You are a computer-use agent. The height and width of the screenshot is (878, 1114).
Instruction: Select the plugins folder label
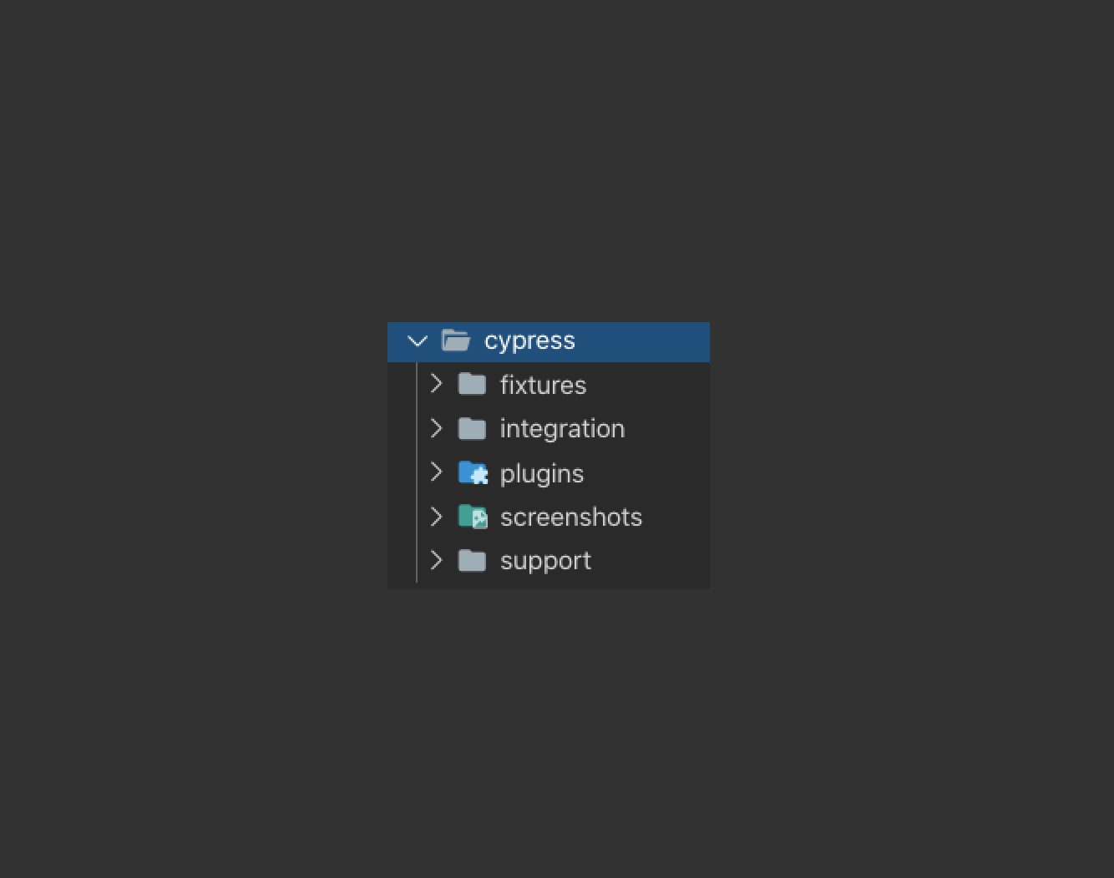coord(541,474)
